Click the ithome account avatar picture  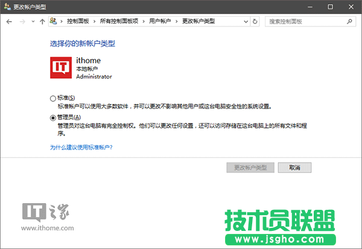pyautogui.click(x=62, y=68)
